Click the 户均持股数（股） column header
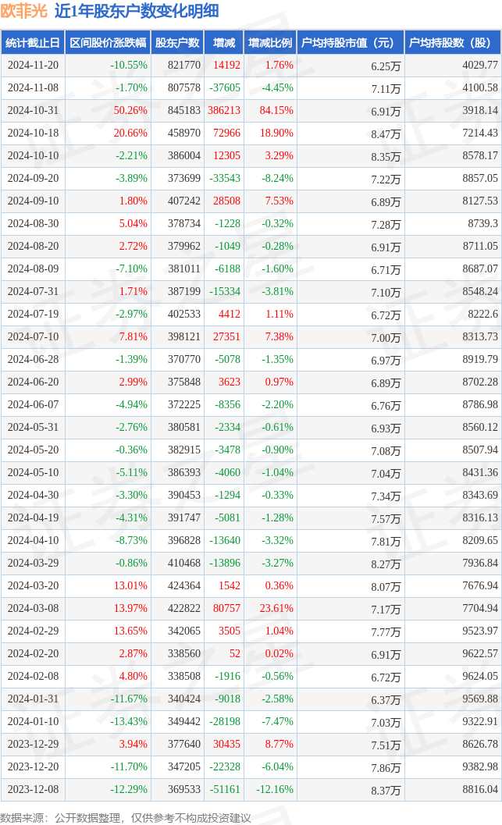This screenshot has width=502, height=825. (x=453, y=43)
